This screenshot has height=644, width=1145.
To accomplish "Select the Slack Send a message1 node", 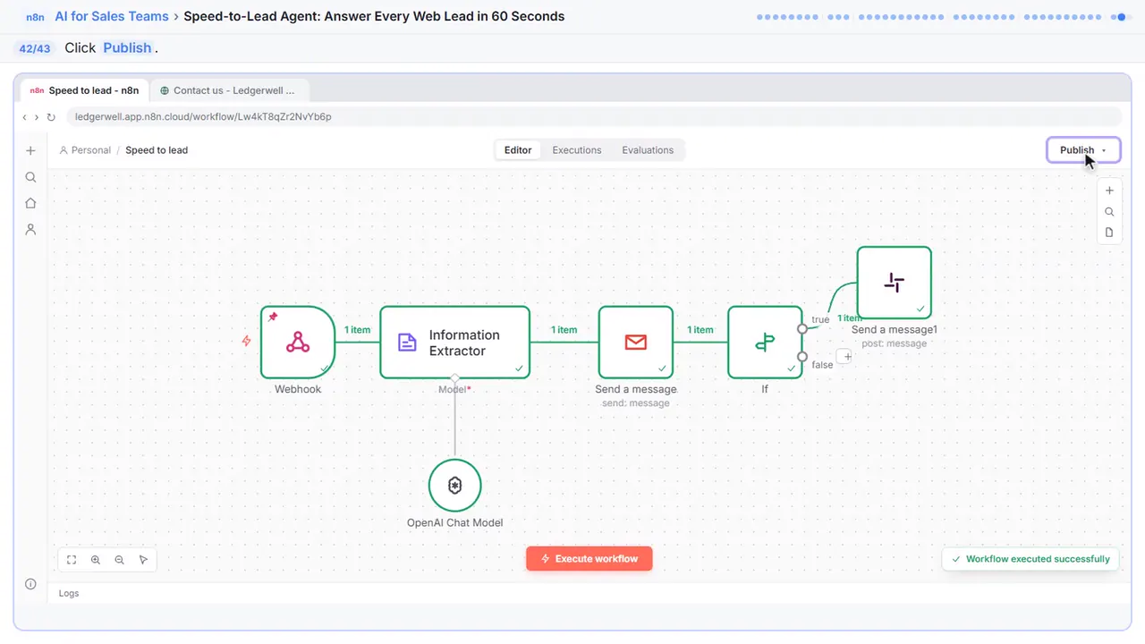I will [x=895, y=283].
